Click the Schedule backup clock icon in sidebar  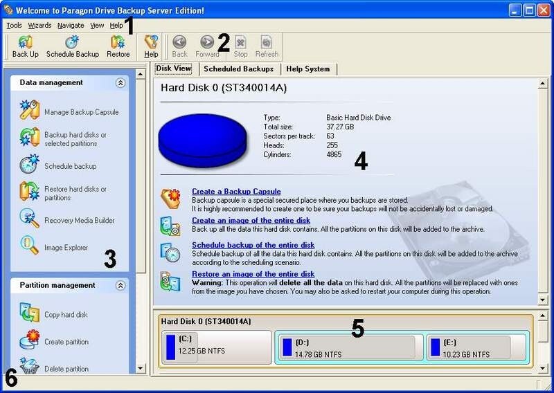30,164
